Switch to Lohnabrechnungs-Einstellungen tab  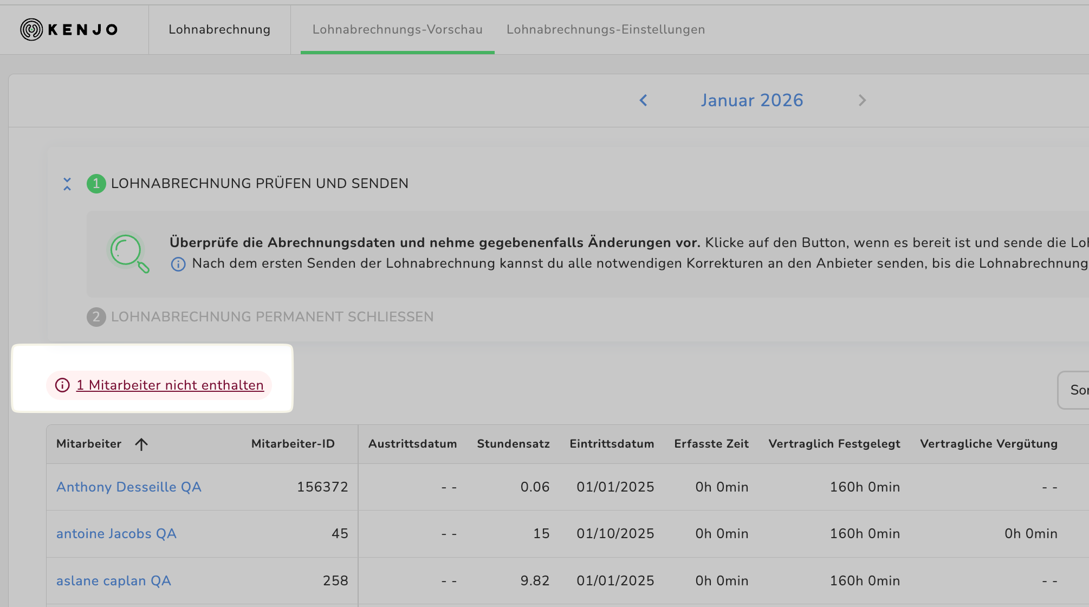pos(605,29)
